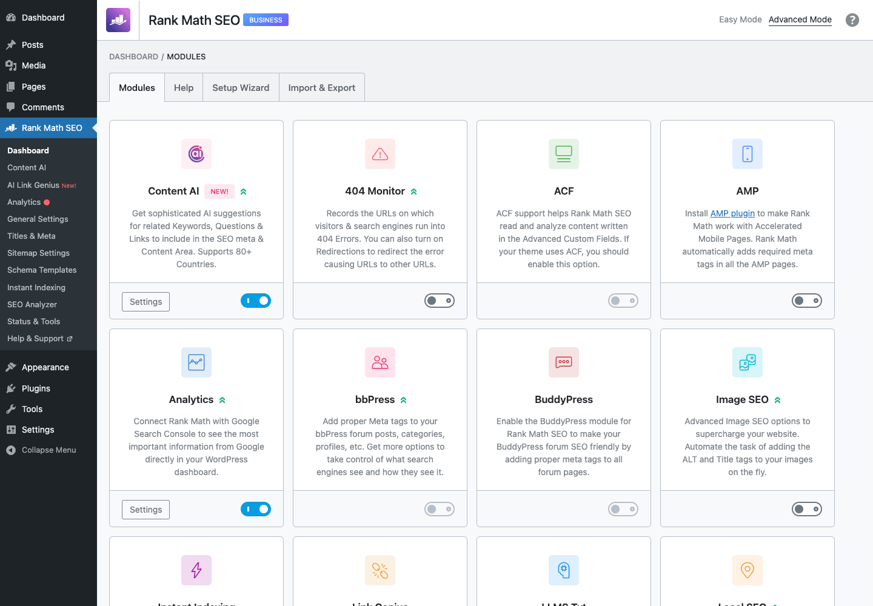Open Settings for Analytics module
This screenshot has height=606, width=873.
pos(145,510)
